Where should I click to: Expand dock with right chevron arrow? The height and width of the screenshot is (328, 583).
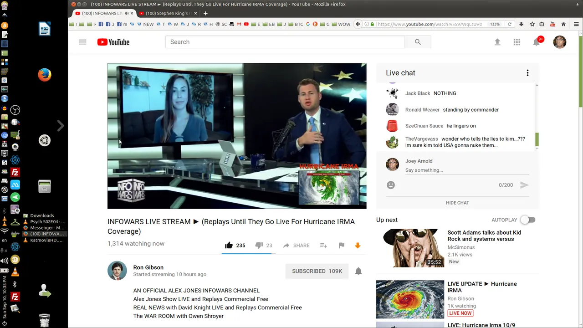61,125
